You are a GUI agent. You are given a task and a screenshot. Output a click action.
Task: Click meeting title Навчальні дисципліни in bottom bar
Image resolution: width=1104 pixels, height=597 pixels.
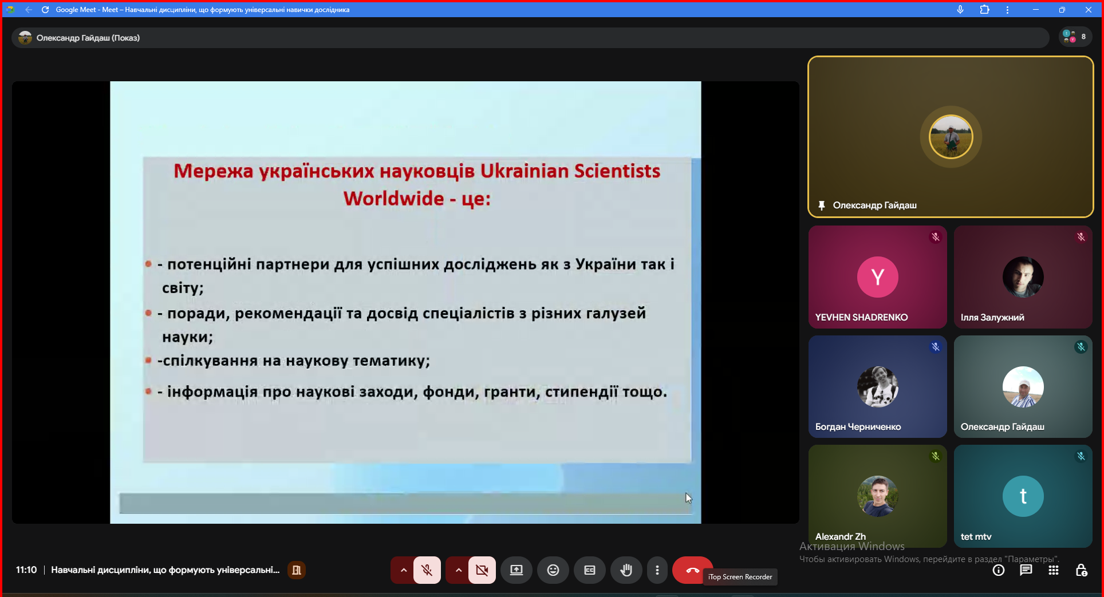click(165, 570)
